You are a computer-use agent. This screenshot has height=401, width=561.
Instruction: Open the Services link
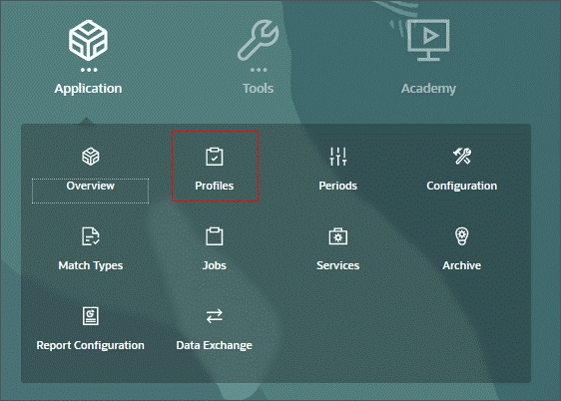[338, 265]
